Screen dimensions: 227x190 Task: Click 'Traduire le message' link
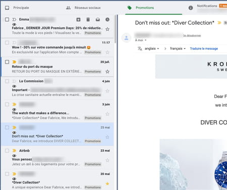coord(204,49)
